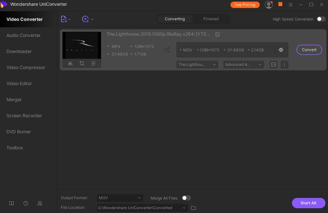
Task: Switch to the Finished tab
Action: 211,19
